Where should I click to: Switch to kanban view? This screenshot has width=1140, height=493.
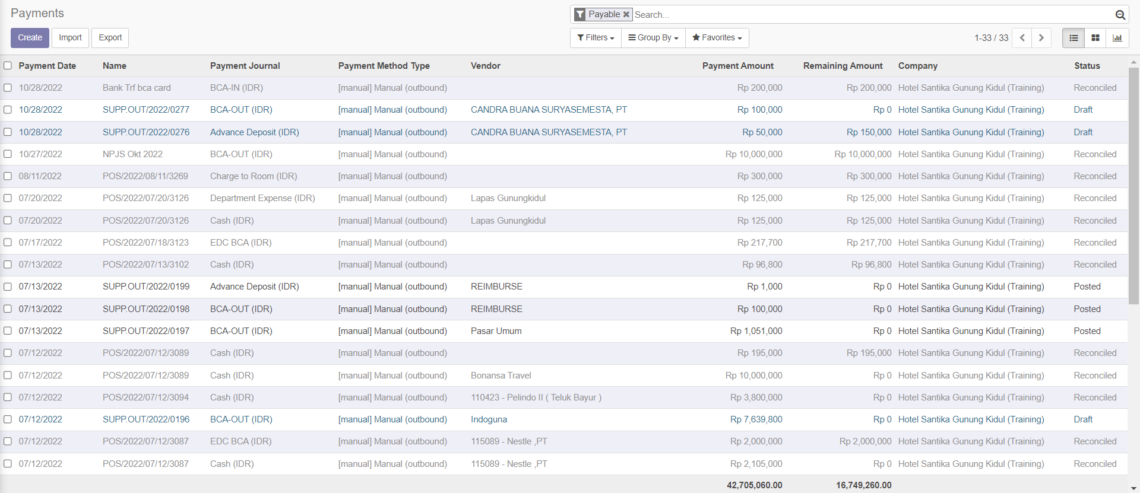pos(1095,38)
